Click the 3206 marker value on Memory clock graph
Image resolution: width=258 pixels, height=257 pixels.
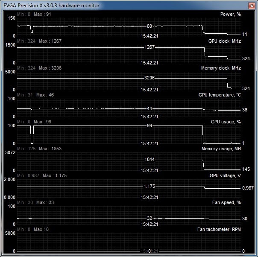click(x=150, y=78)
